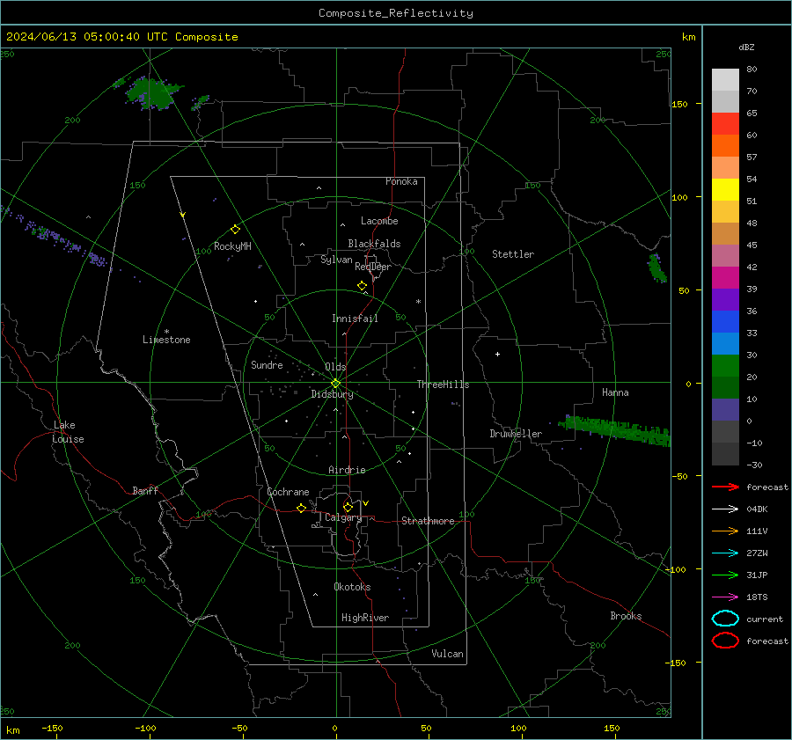
Task: Click the Sundre town label
Action: (x=267, y=365)
